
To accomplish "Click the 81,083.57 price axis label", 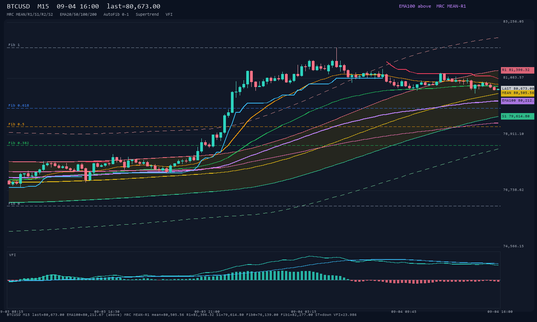I will pos(514,77).
